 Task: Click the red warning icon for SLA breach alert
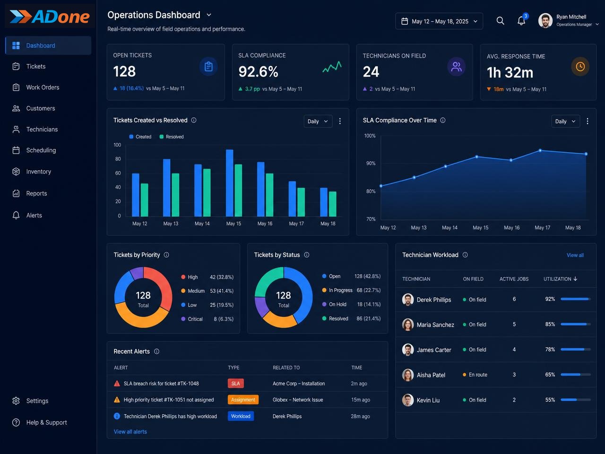pyautogui.click(x=117, y=384)
